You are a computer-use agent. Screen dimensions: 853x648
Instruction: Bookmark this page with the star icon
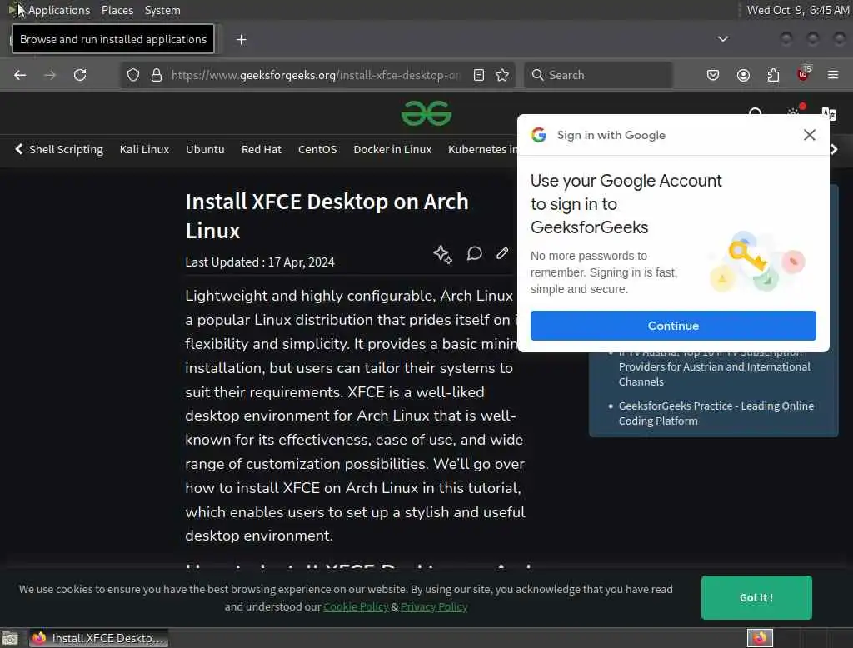tap(502, 75)
